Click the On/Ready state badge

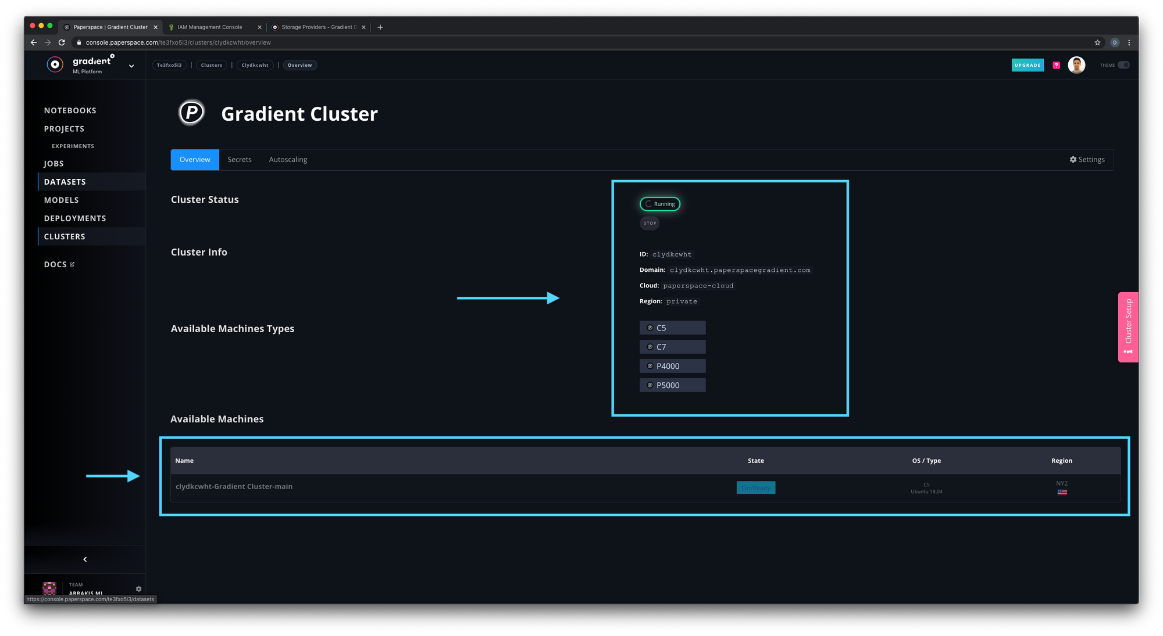pyautogui.click(x=756, y=488)
